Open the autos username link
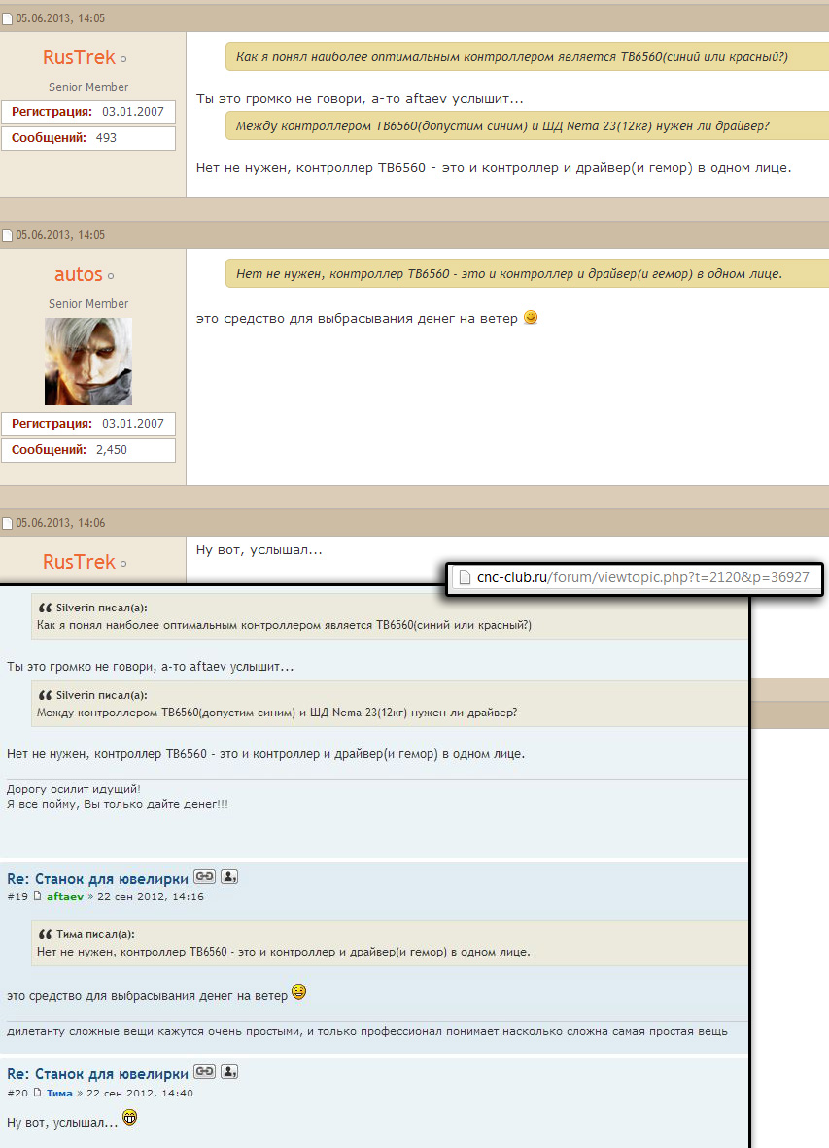 tap(79, 274)
